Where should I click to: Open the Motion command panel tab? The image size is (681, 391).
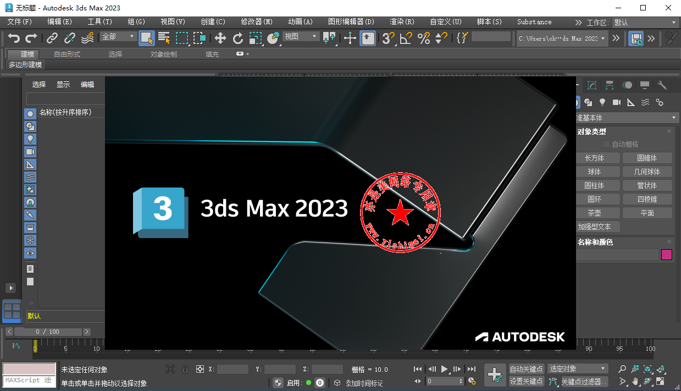pos(627,85)
